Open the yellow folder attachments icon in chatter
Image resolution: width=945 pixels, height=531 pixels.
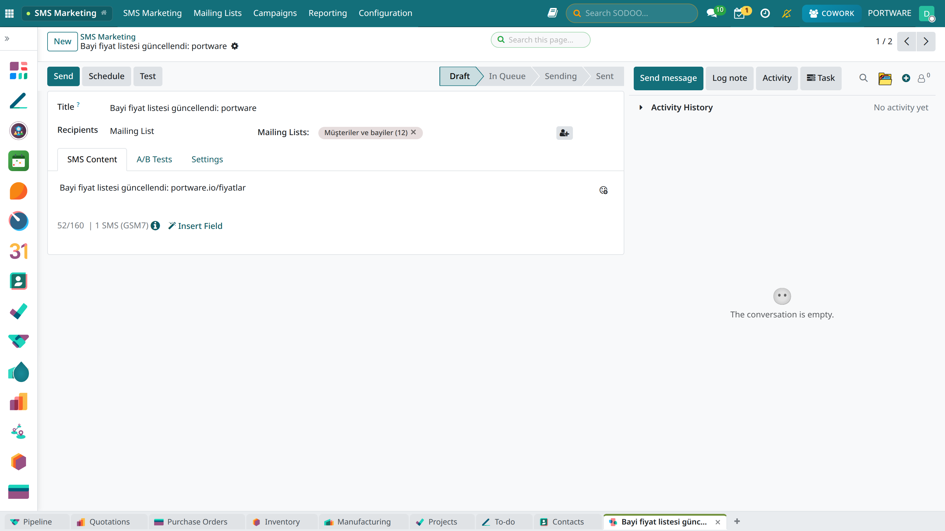click(885, 78)
